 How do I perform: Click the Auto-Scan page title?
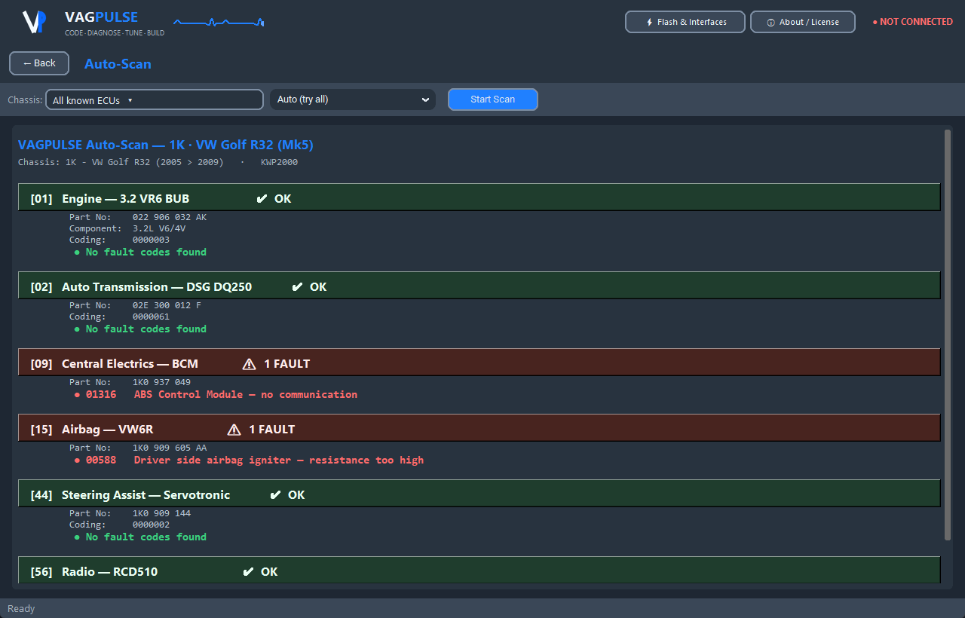(x=118, y=64)
